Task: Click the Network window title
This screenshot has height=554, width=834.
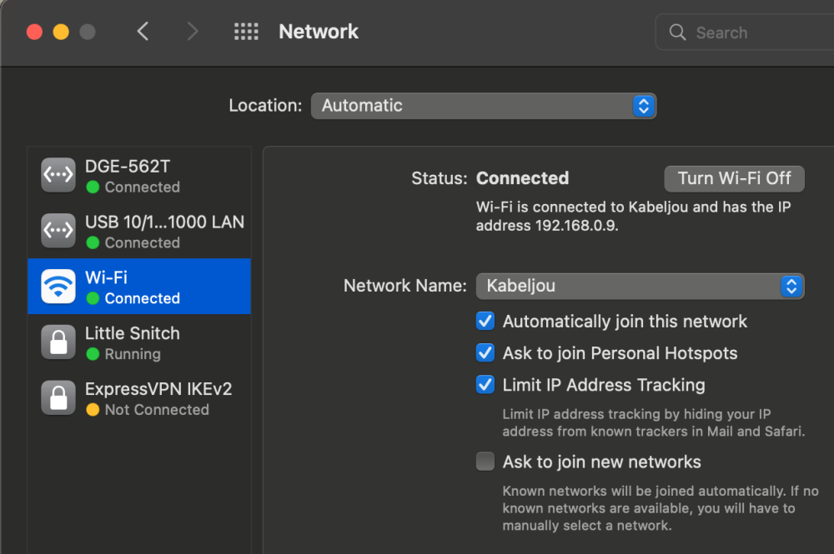Action: point(319,32)
